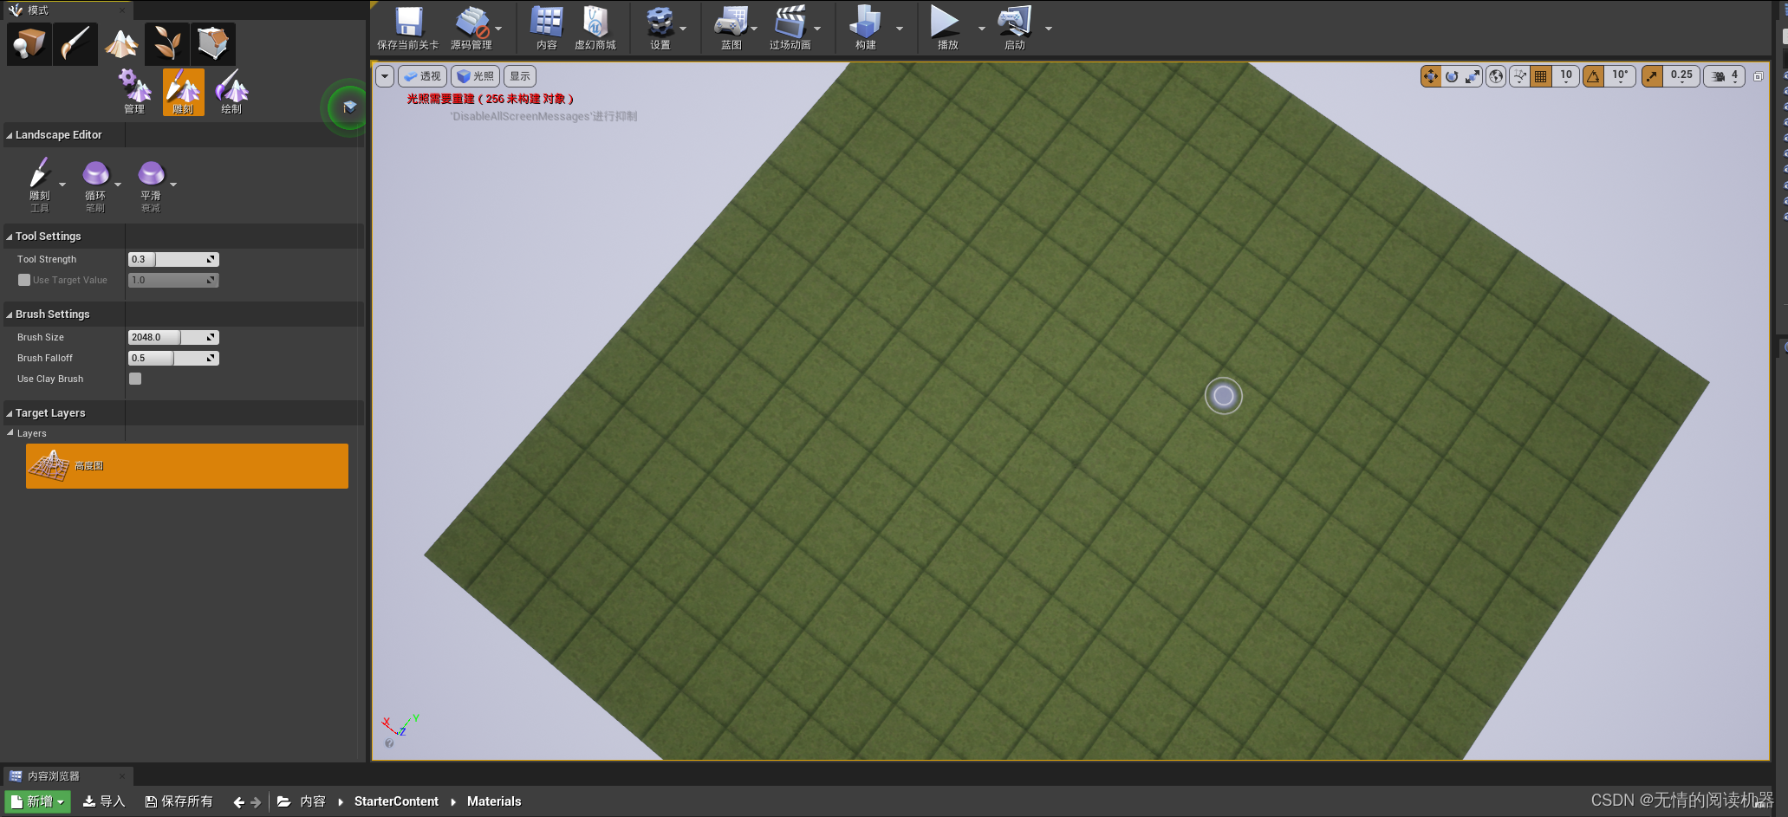This screenshot has height=817, width=1788.
Task: Collapse the Layers subsection
Action: coord(10,433)
